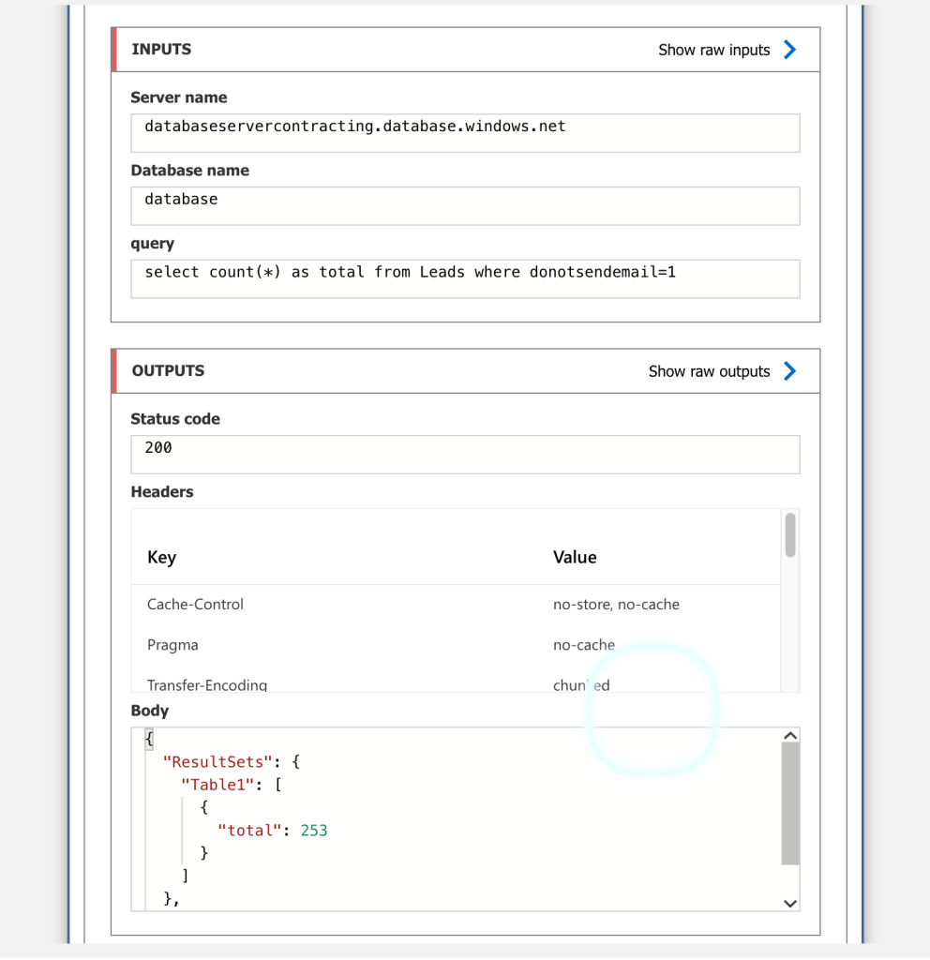Screen dimensions: 930x960
Task: Select the Database name field
Action: point(465,205)
